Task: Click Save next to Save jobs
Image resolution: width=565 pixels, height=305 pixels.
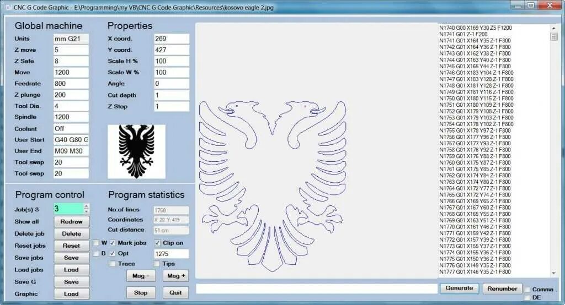Action: (x=71, y=258)
